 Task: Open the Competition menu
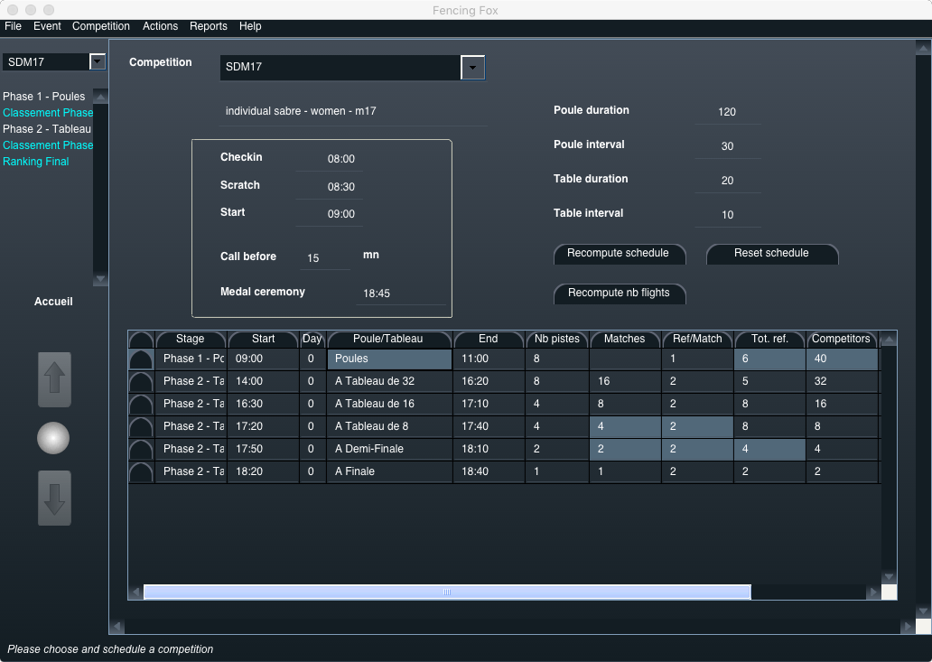click(101, 26)
